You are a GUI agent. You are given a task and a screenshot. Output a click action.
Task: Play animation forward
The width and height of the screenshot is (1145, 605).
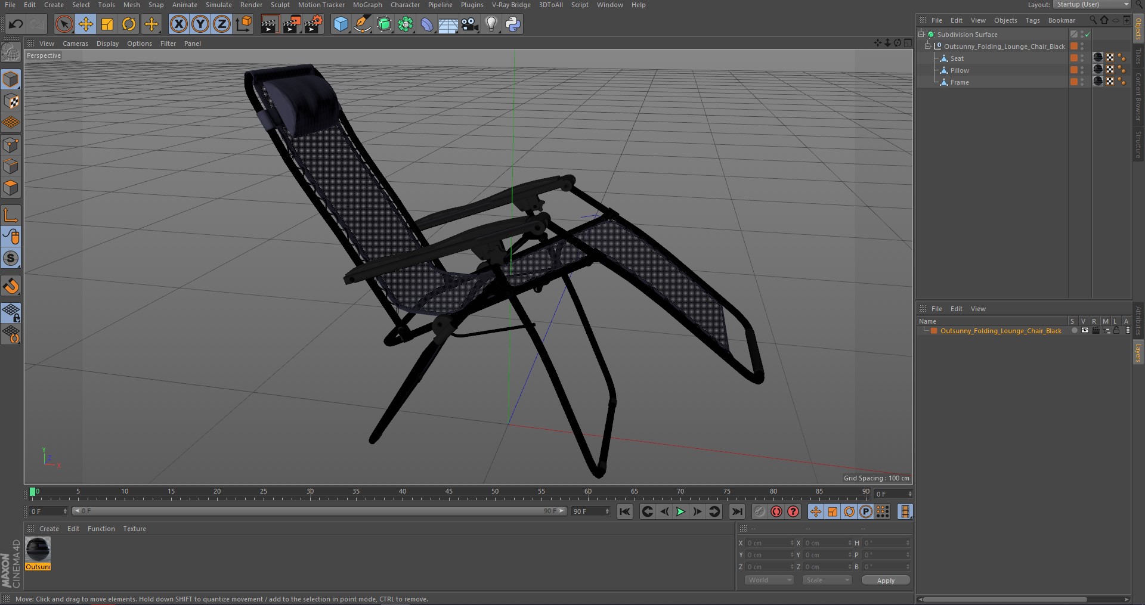coord(680,511)
